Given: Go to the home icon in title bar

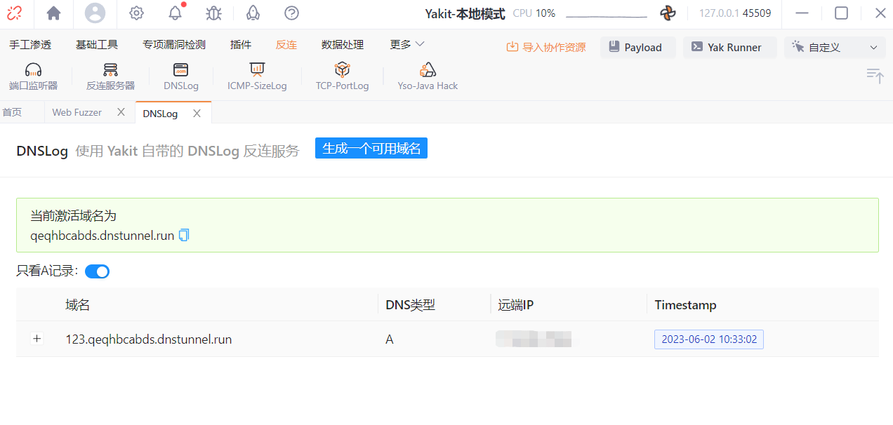Looking at the screenshot, I should pos(53,13).
